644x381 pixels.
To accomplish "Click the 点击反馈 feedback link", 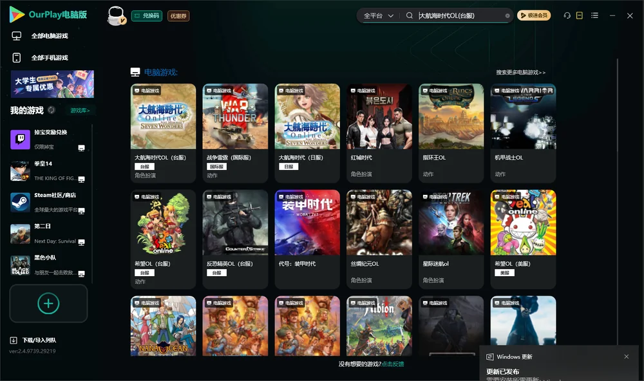I will coord(393,364).
